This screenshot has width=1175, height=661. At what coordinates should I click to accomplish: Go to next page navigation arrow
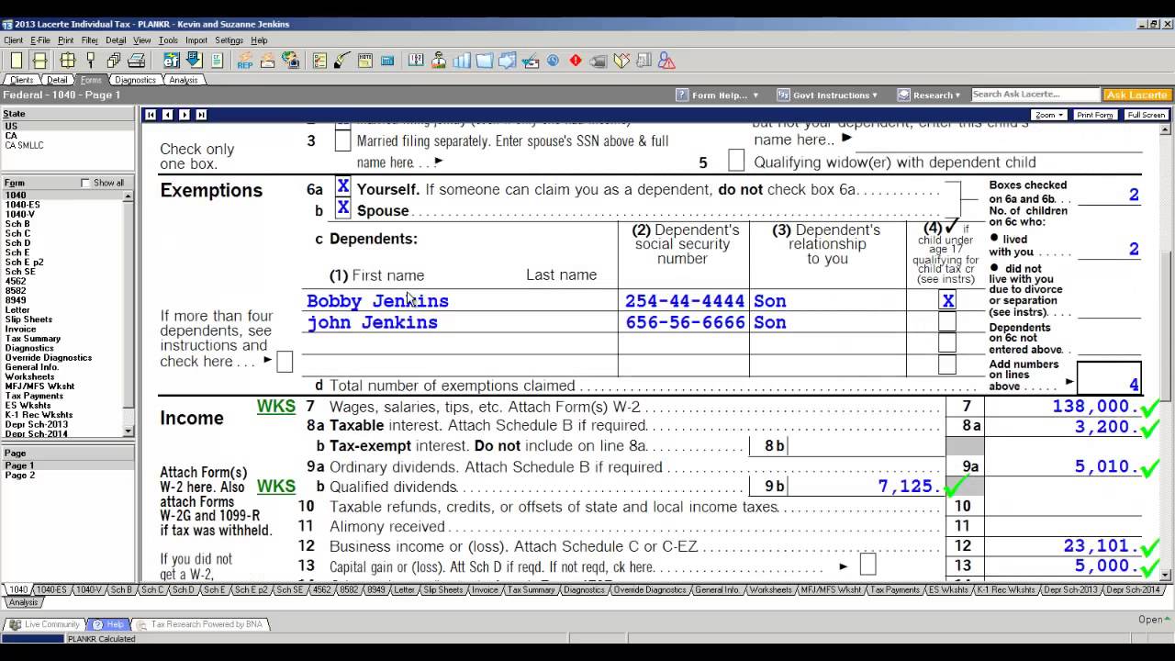pos(184,115)
